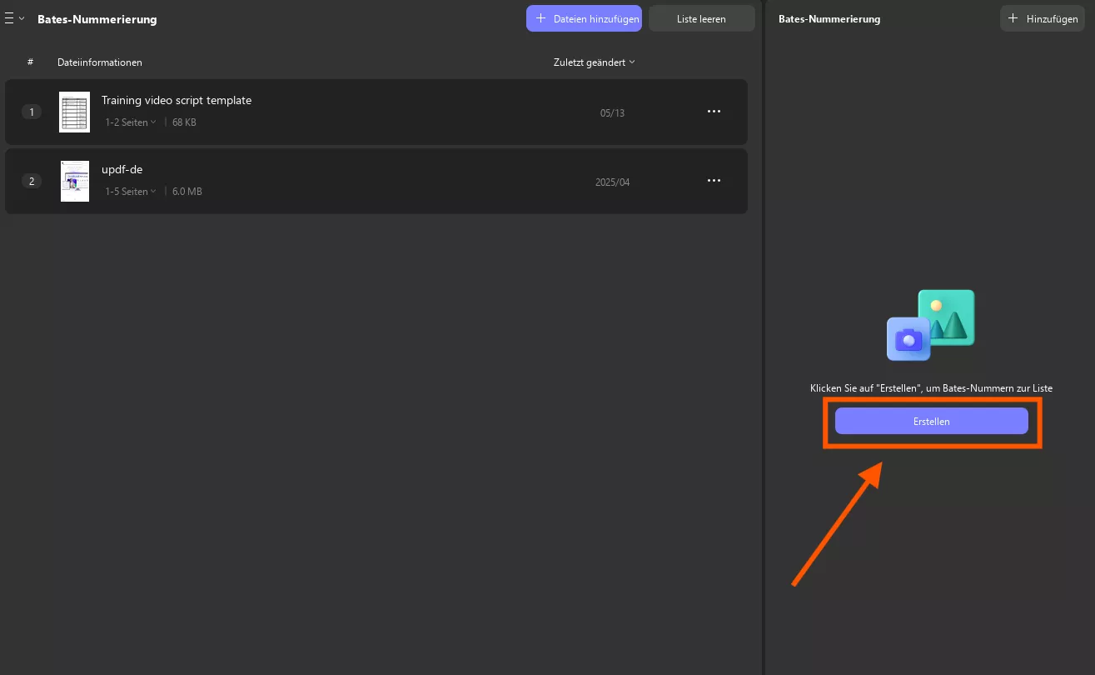This screenshot has width=1095, height=675.
Task: Expand the 1-5 Seiten page range dropdown
Action: coord(131,192)
